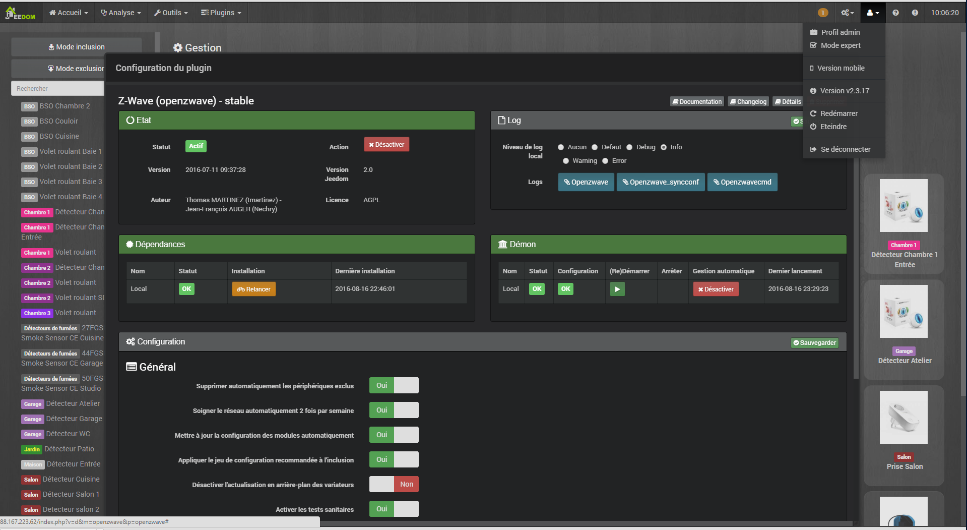This screenshot has height=530, width=967.
Task: Click the Jeedom logo icon
Action: pos(20,13)
